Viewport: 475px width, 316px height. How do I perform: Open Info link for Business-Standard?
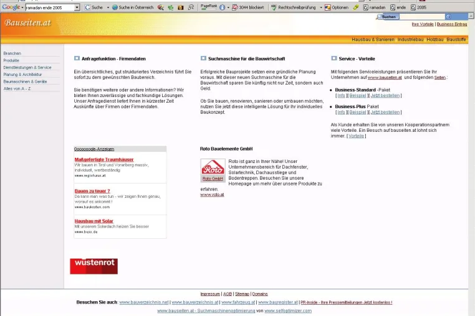pos(342,96)
